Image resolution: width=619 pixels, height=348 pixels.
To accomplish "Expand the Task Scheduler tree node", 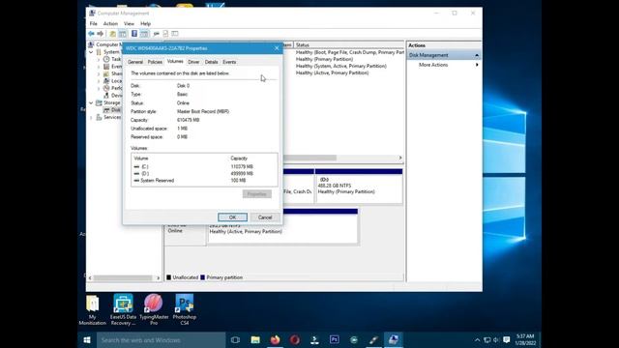I will pyautogui.click(x=99, y=59).
